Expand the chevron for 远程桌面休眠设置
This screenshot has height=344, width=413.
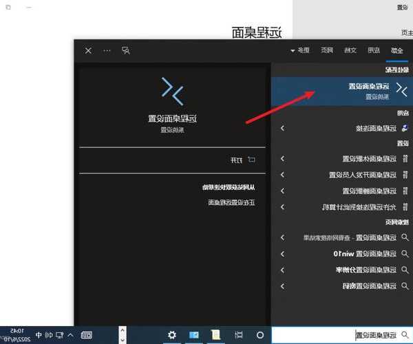282,159
